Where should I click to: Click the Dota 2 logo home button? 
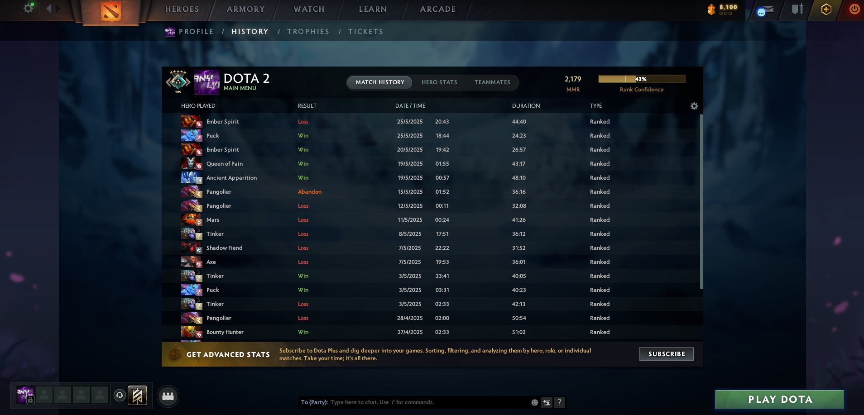click(111, 11)
